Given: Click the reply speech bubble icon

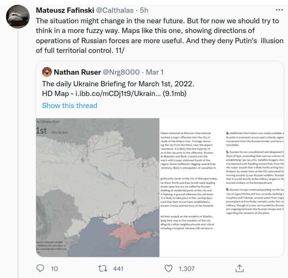Looking at the screenshot, I should [40, 269].
